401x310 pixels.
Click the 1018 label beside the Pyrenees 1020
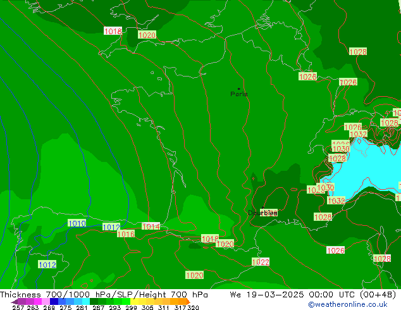210,239
